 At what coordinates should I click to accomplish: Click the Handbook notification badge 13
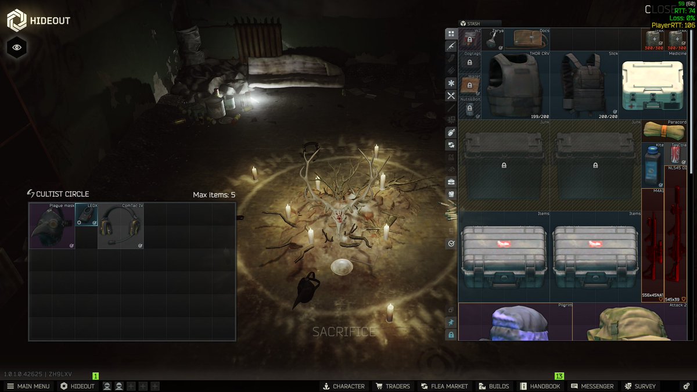[x=559, y=376]
